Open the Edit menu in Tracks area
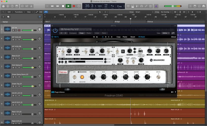207x126 pixels. 10,12
